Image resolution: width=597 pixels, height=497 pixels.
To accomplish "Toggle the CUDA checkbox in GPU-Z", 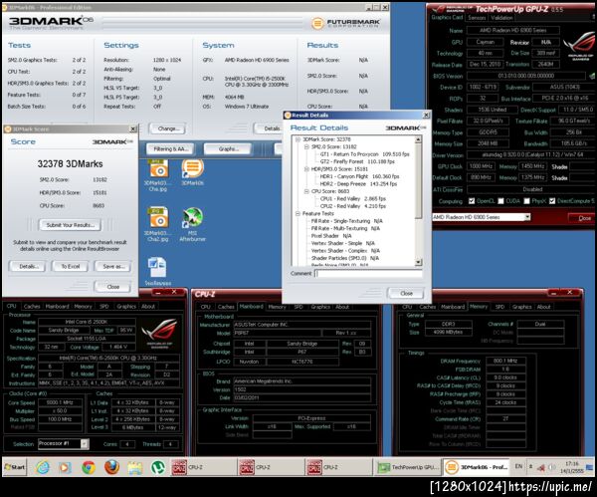I will (500, 201).
